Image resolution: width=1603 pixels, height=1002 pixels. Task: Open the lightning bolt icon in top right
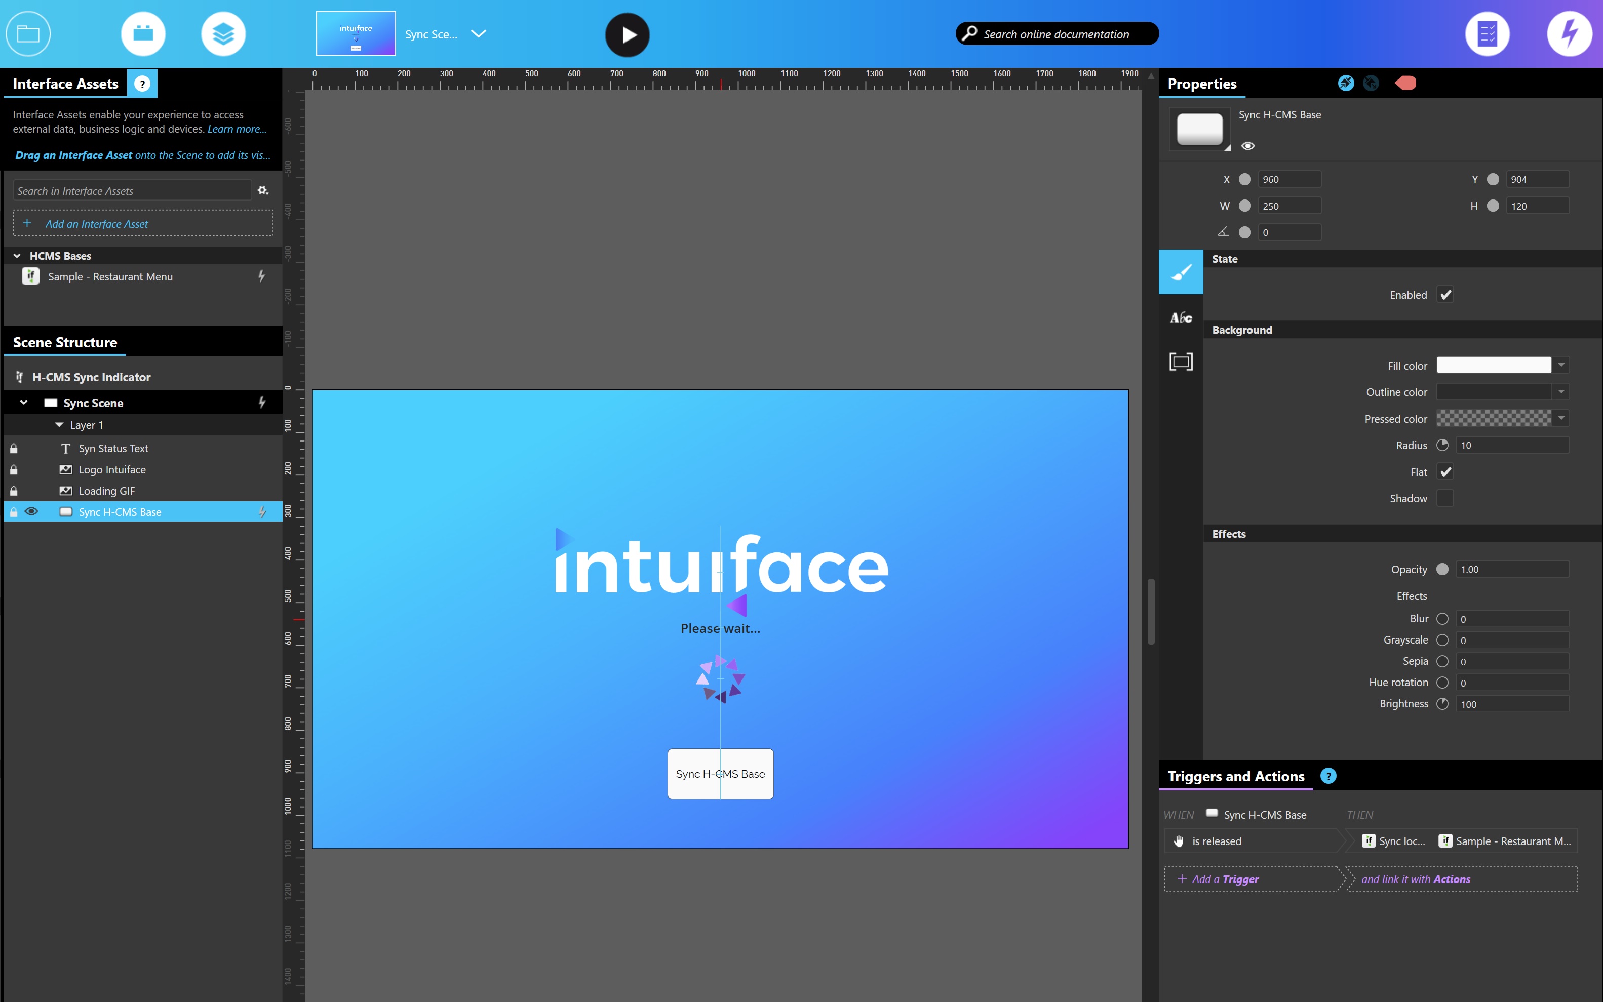pyautogui.click(x=1569, y=34)
